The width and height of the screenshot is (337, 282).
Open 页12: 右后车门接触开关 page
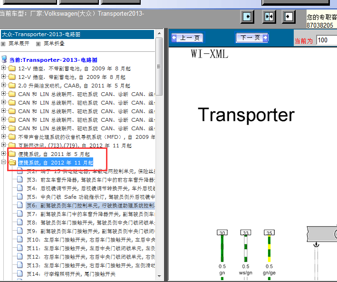tap(91, 257)
